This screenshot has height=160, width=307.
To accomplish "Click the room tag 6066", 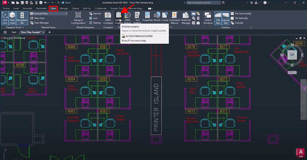I will tap(72, 47).
